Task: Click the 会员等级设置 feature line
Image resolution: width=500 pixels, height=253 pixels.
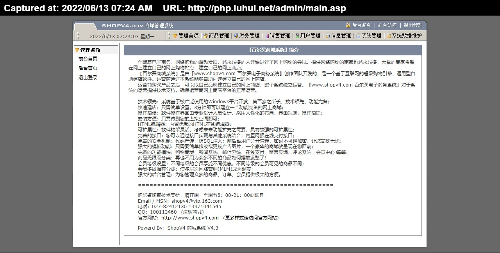Action: pyautogui.click(x=221, y=164)
